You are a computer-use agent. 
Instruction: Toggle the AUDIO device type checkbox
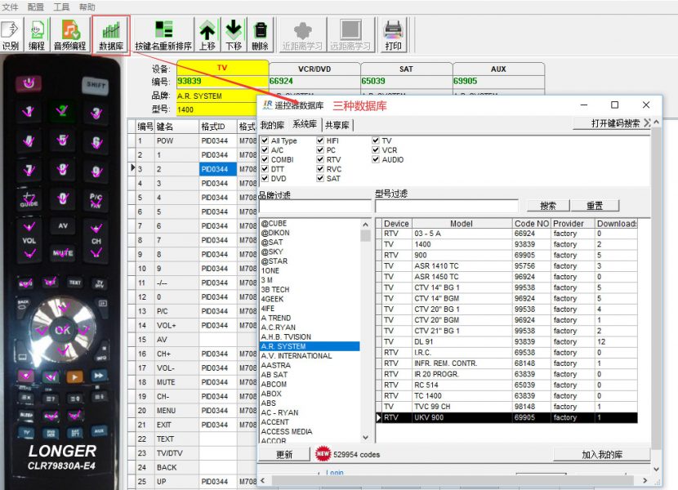377,160
